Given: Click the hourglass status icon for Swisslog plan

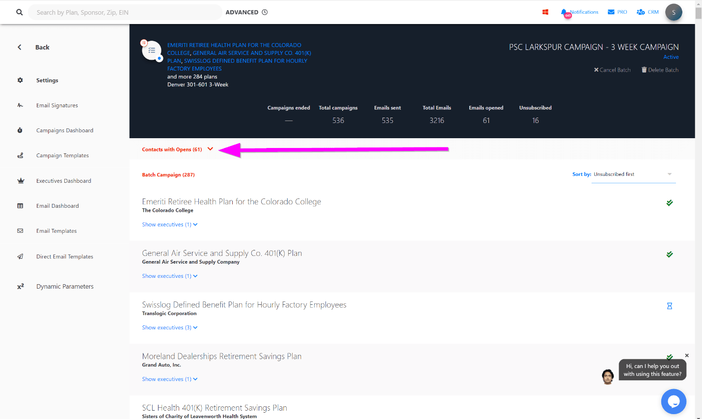Looking at the screenshot, I should (669, 306).
